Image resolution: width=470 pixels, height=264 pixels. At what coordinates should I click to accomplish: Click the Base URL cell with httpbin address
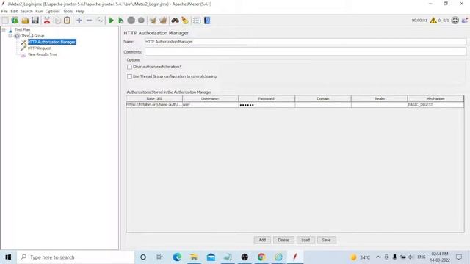click(154, 105)
